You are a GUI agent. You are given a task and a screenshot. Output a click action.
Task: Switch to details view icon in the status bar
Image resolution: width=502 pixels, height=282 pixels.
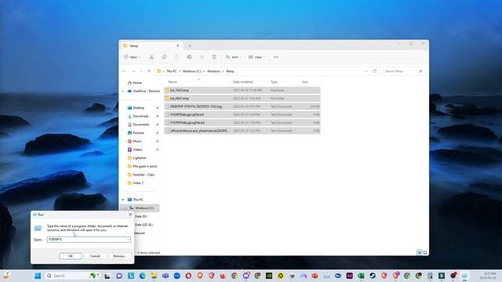click(x=419, y=252)
